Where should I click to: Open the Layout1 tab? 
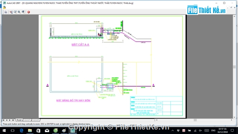[x=27, y=120]
